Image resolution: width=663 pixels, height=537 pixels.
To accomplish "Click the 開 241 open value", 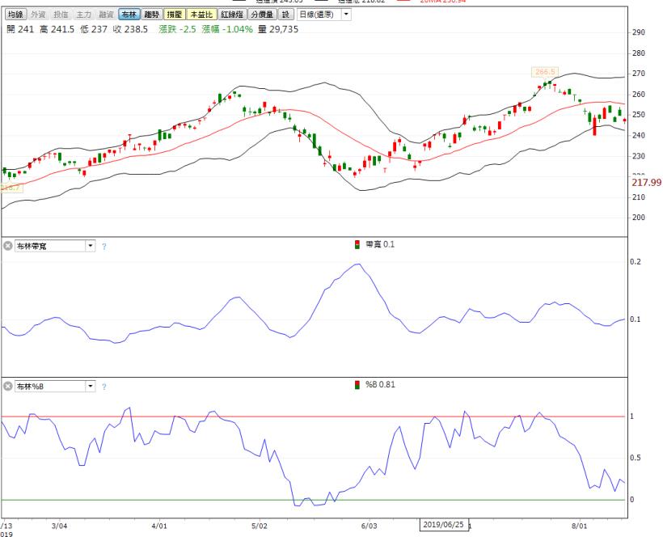I will click(x=20, y=29).
